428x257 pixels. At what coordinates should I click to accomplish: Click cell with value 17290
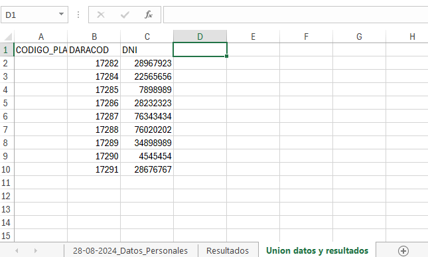tap(94, 156)
